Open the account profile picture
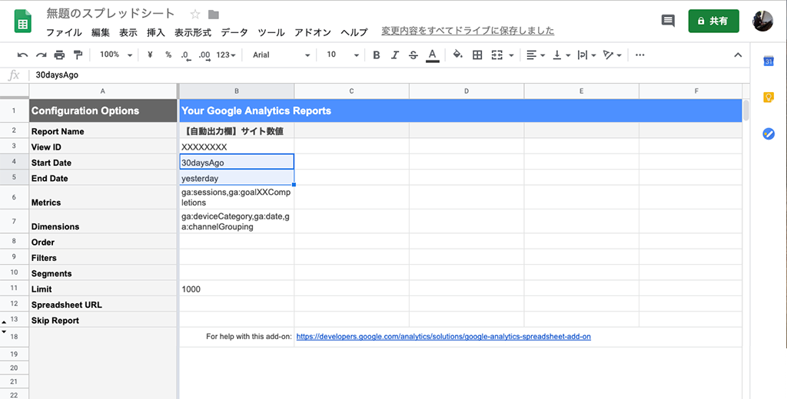The image size is (787, 399). (x=762, y=21)
